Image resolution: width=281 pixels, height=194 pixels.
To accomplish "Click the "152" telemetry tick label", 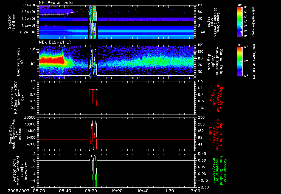I will (x=201, y=131).
